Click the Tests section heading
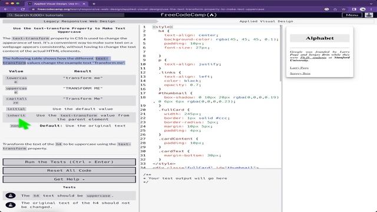The image size is (377, 212). click(70, 187)
